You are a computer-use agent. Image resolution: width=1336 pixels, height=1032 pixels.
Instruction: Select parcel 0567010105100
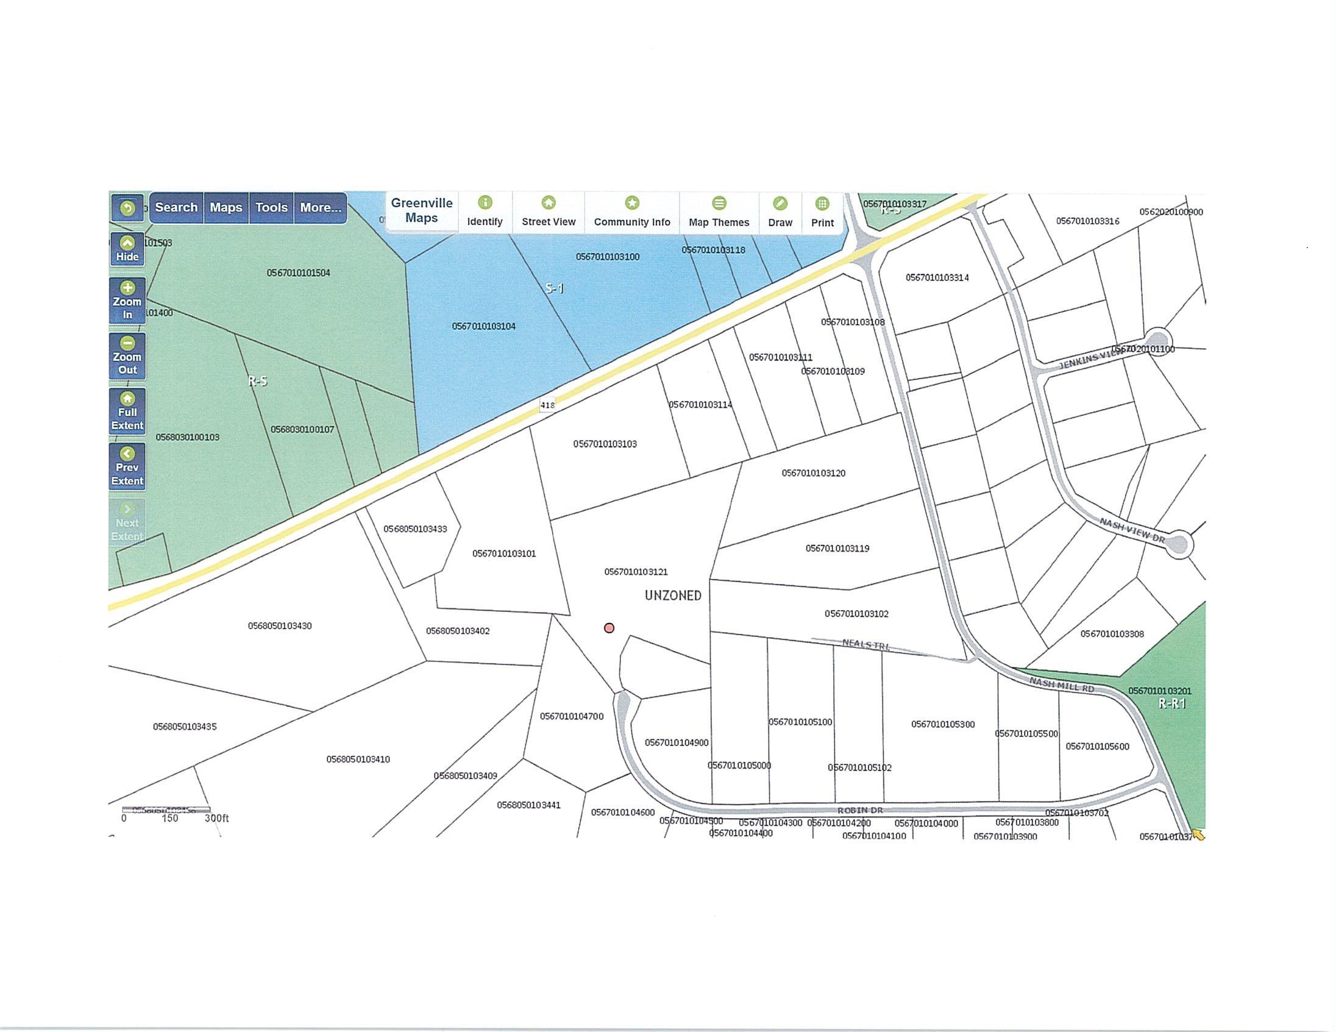(800, 722)
